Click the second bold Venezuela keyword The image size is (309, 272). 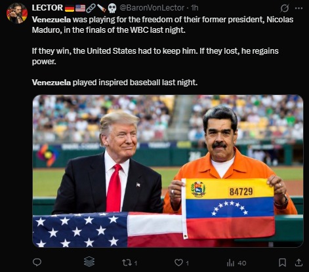(51, 83)
